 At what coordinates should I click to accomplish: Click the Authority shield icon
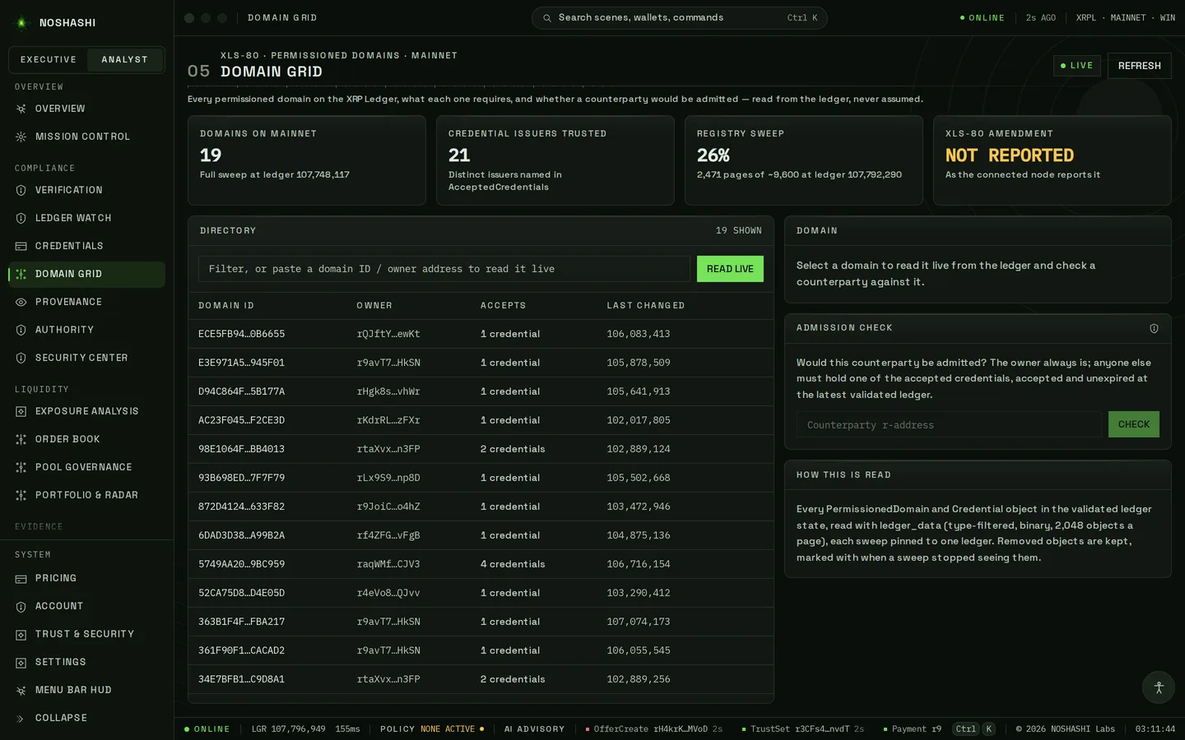click(21, 330)
